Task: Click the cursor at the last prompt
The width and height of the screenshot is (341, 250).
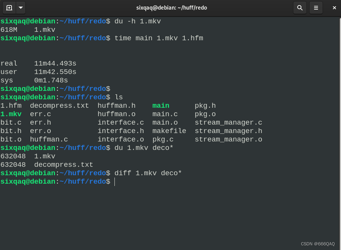Action: (114, 182)
